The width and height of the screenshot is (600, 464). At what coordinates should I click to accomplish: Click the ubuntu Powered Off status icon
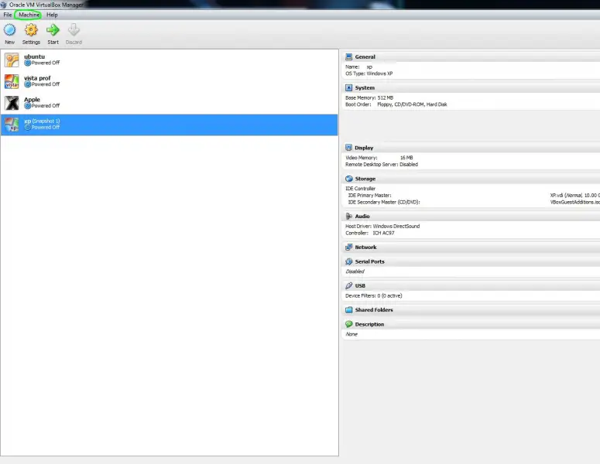tap(28, 63)
